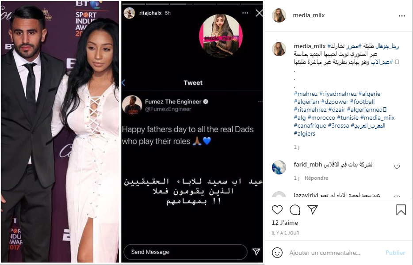The height and width of the screenshot is (265, 413).
Task: Open comments with the speech bubble icon
Action: coord(295,210)
